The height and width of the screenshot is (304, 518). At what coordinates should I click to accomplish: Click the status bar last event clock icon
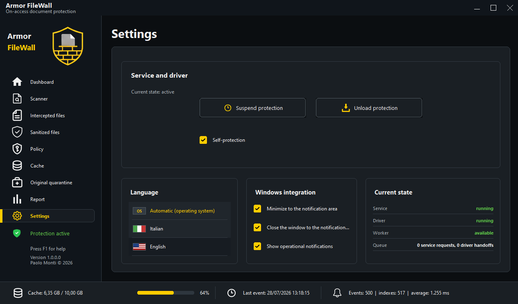click(232, 293)
